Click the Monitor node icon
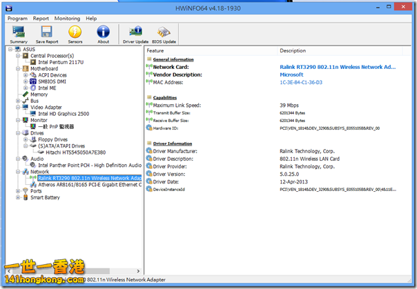 click(26, 120)
